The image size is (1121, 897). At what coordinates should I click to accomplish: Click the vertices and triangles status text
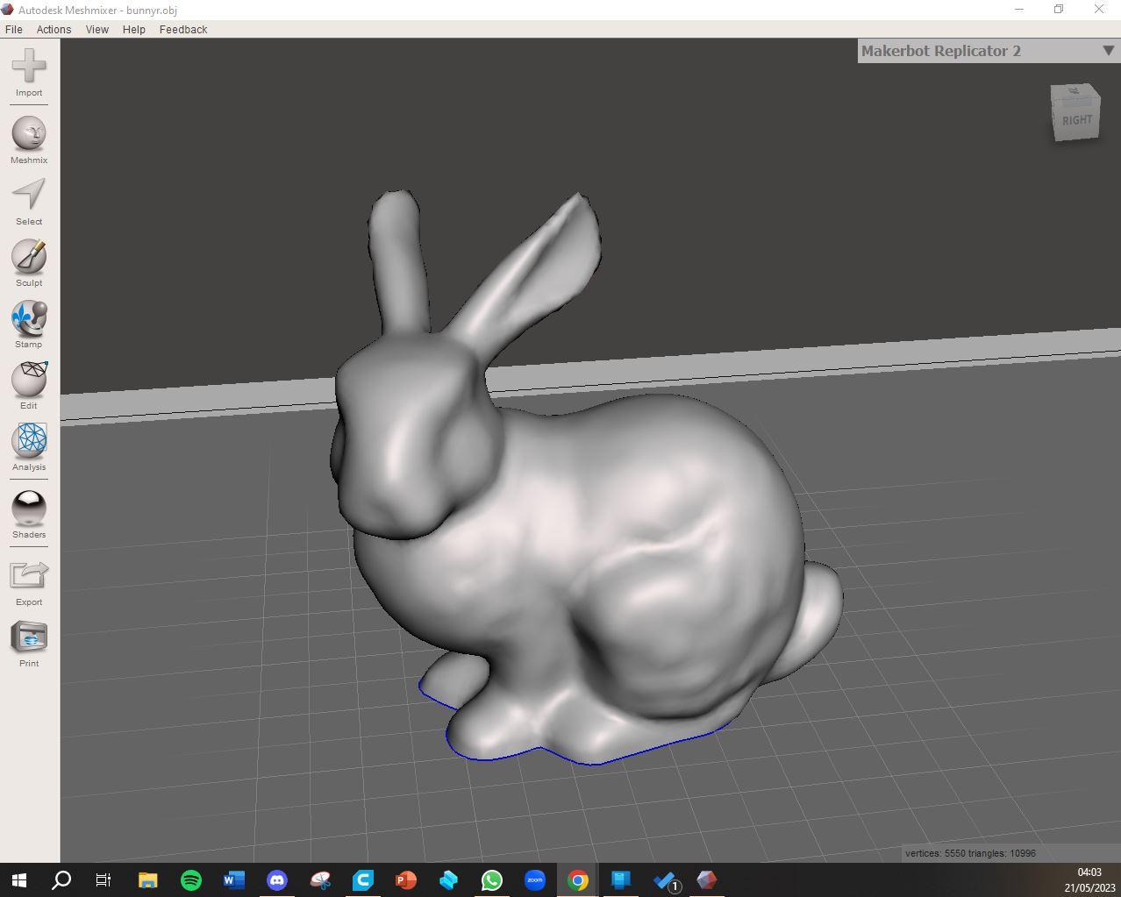point(970,853)
